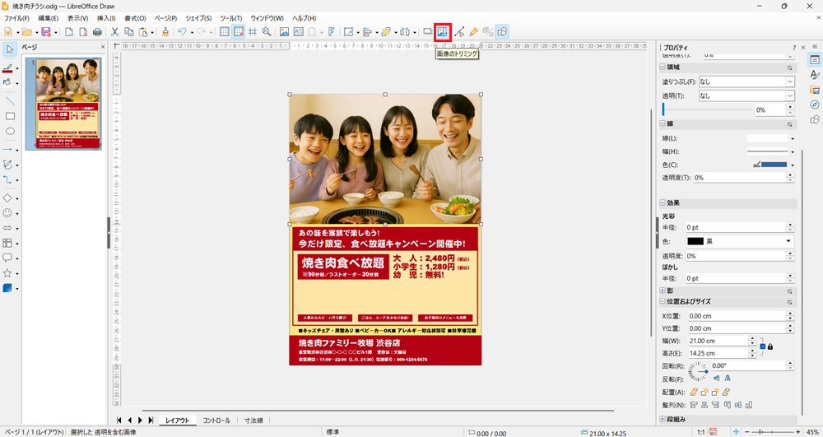823x437 pixels.
Task: Open the シェイプ(S) menu
Action: (x=198, y=18)
